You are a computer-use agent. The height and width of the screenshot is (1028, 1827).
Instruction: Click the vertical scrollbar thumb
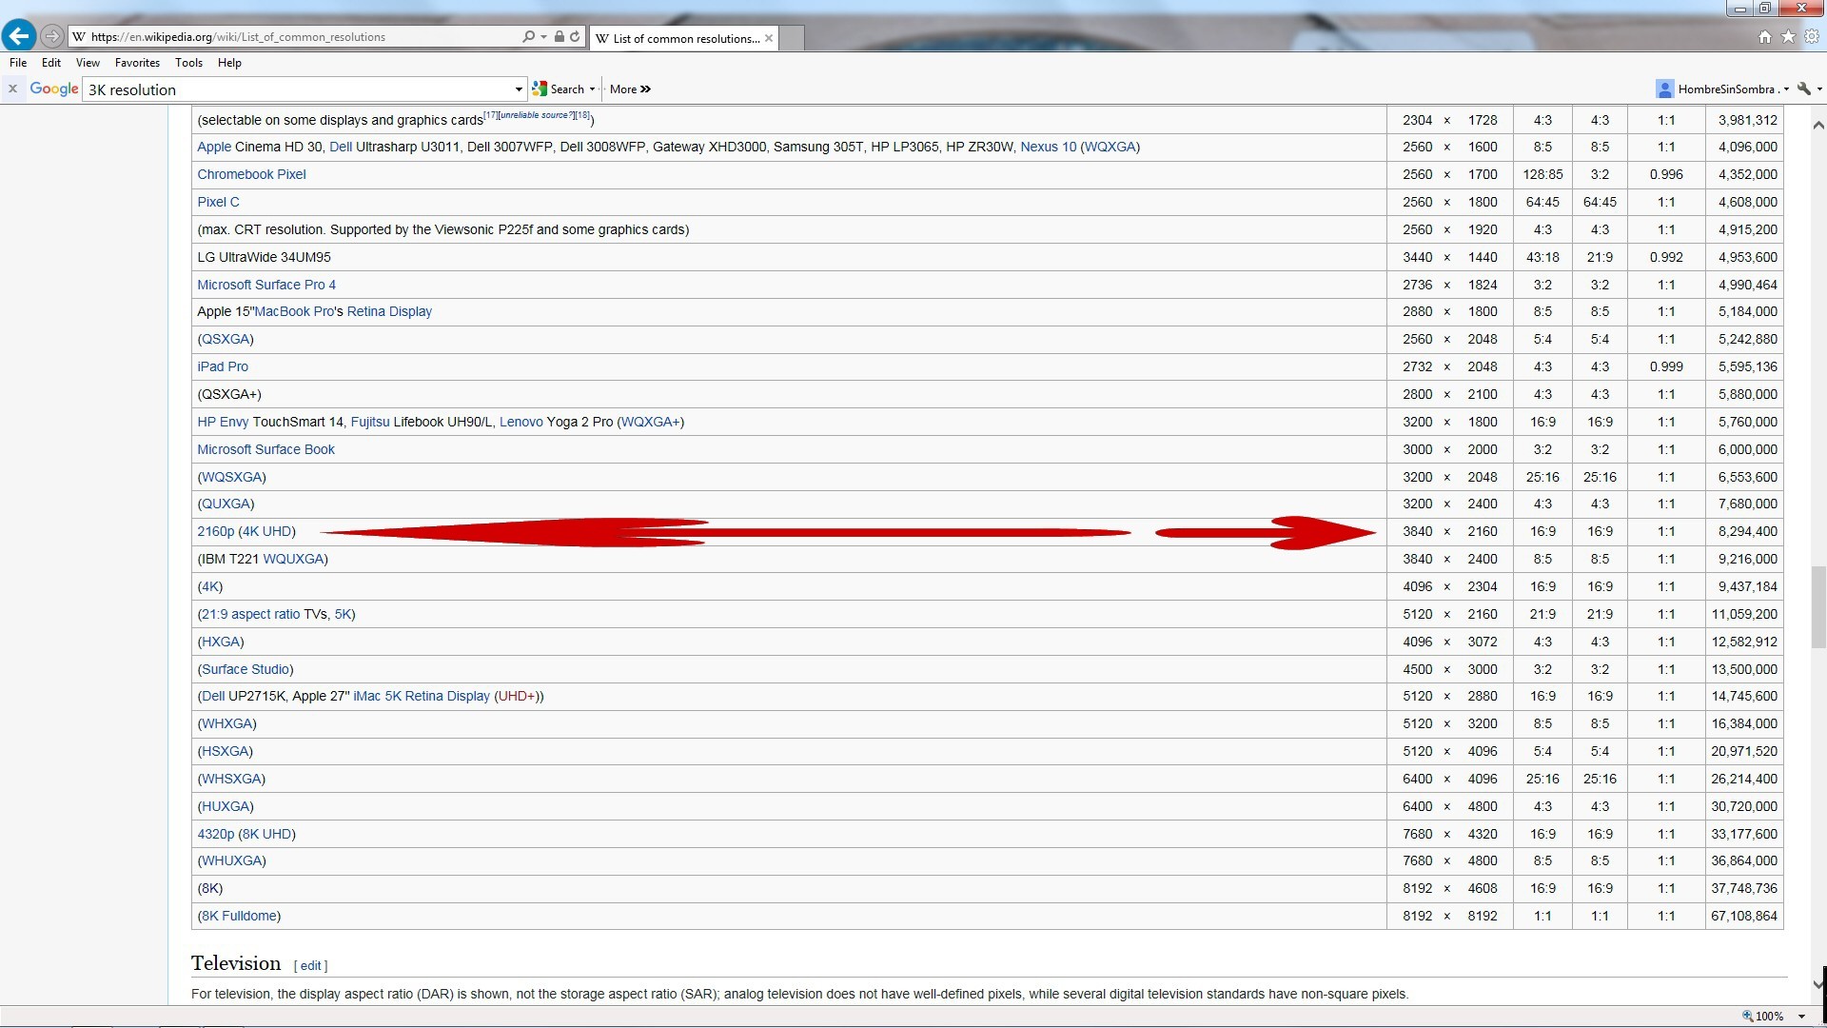click(x=1818, y=606)
